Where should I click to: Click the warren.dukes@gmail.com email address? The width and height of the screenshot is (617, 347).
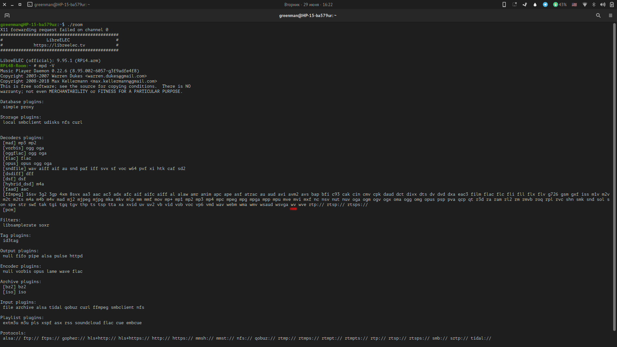[116, 76]
